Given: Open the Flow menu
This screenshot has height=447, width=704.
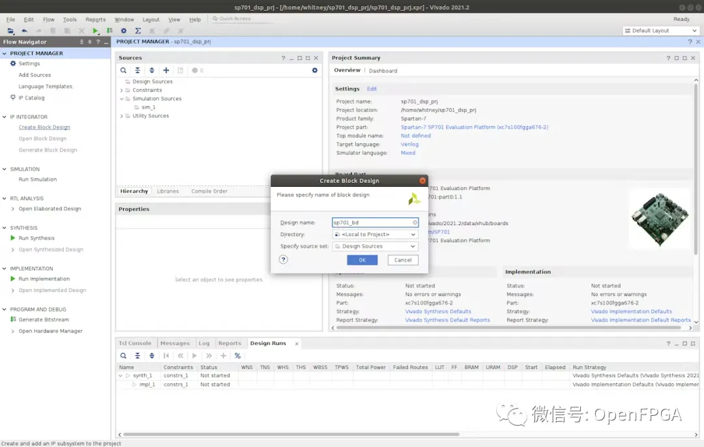Looking at the screenshot, I should 48,20.
